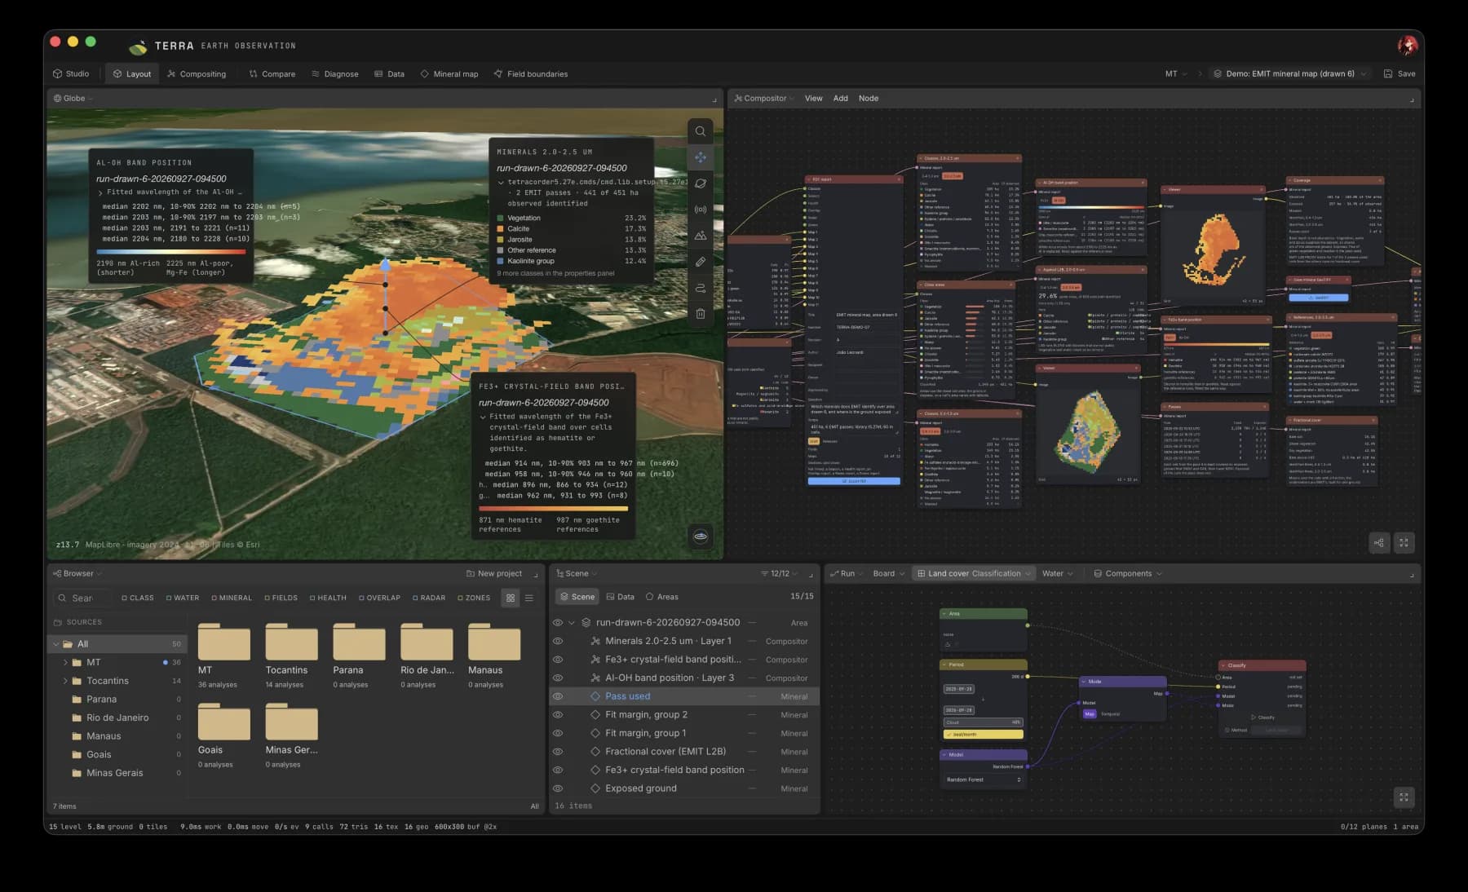Click the Compositor fit-to-view fullscreen icon
1468x892 pixels.
[x=1404, y=543]
